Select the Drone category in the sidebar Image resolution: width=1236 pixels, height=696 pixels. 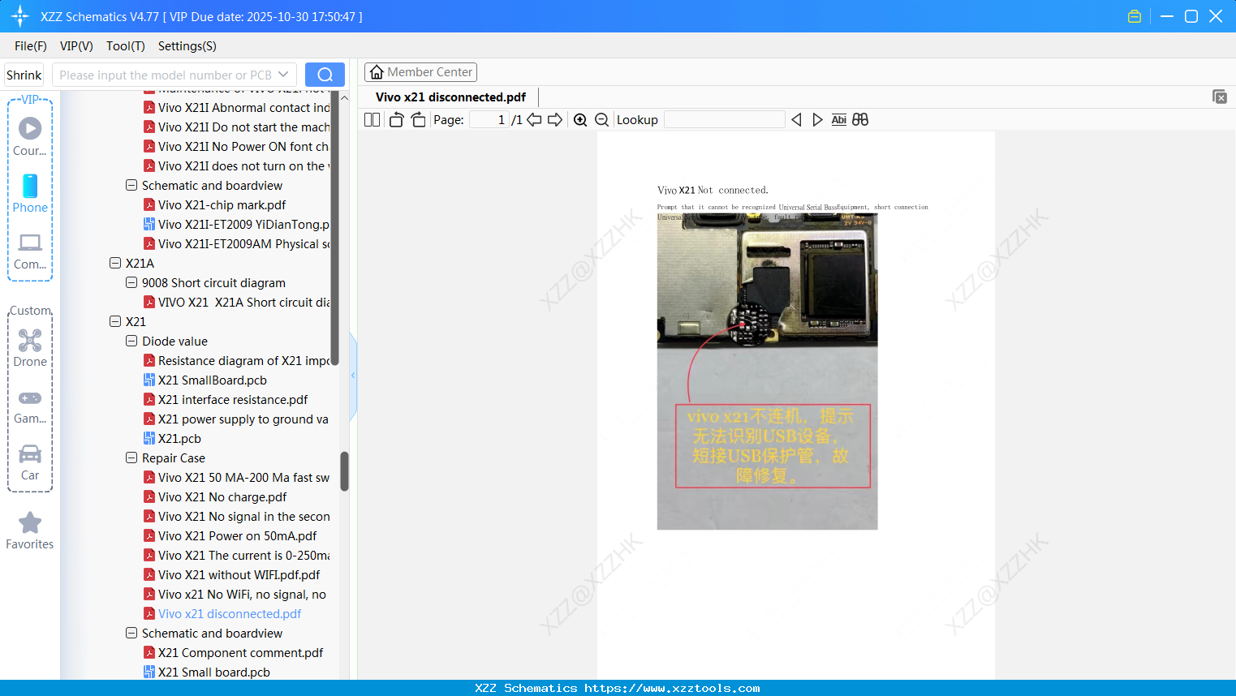(29, 348)
